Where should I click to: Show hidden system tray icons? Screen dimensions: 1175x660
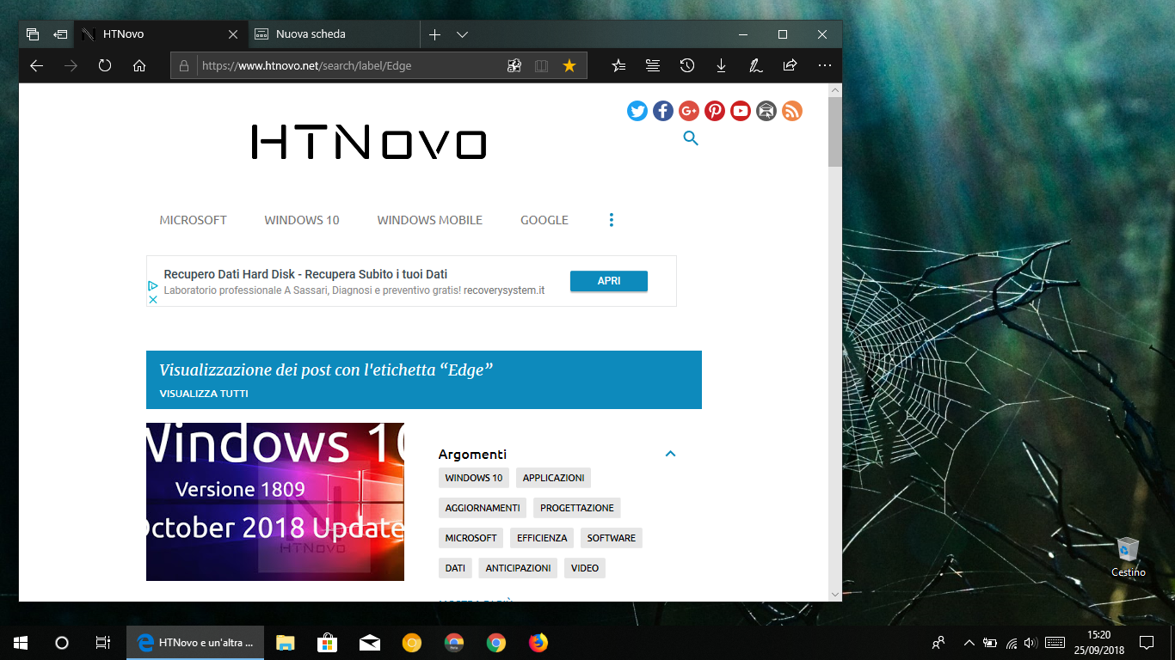969,643
